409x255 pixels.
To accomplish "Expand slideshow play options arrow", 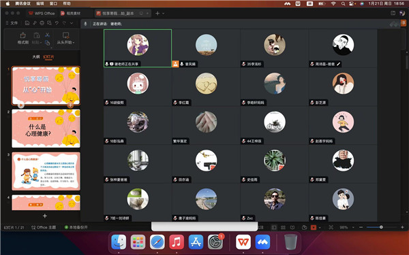I will (x=320, y=227).
